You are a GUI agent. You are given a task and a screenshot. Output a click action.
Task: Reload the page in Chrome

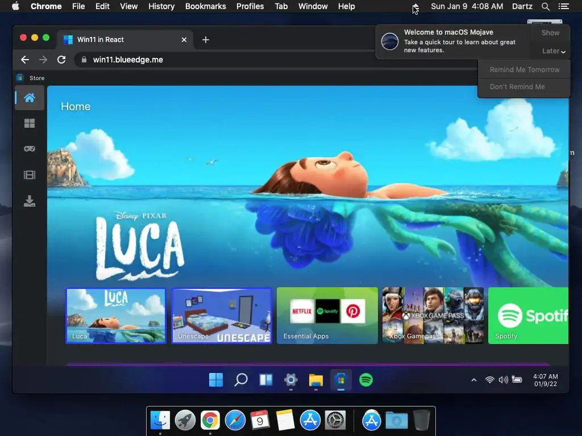point(61,60)
